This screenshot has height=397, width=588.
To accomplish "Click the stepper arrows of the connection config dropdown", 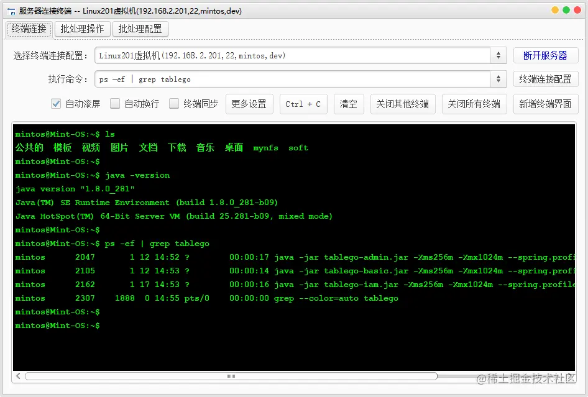I will (x=498, y=55).
